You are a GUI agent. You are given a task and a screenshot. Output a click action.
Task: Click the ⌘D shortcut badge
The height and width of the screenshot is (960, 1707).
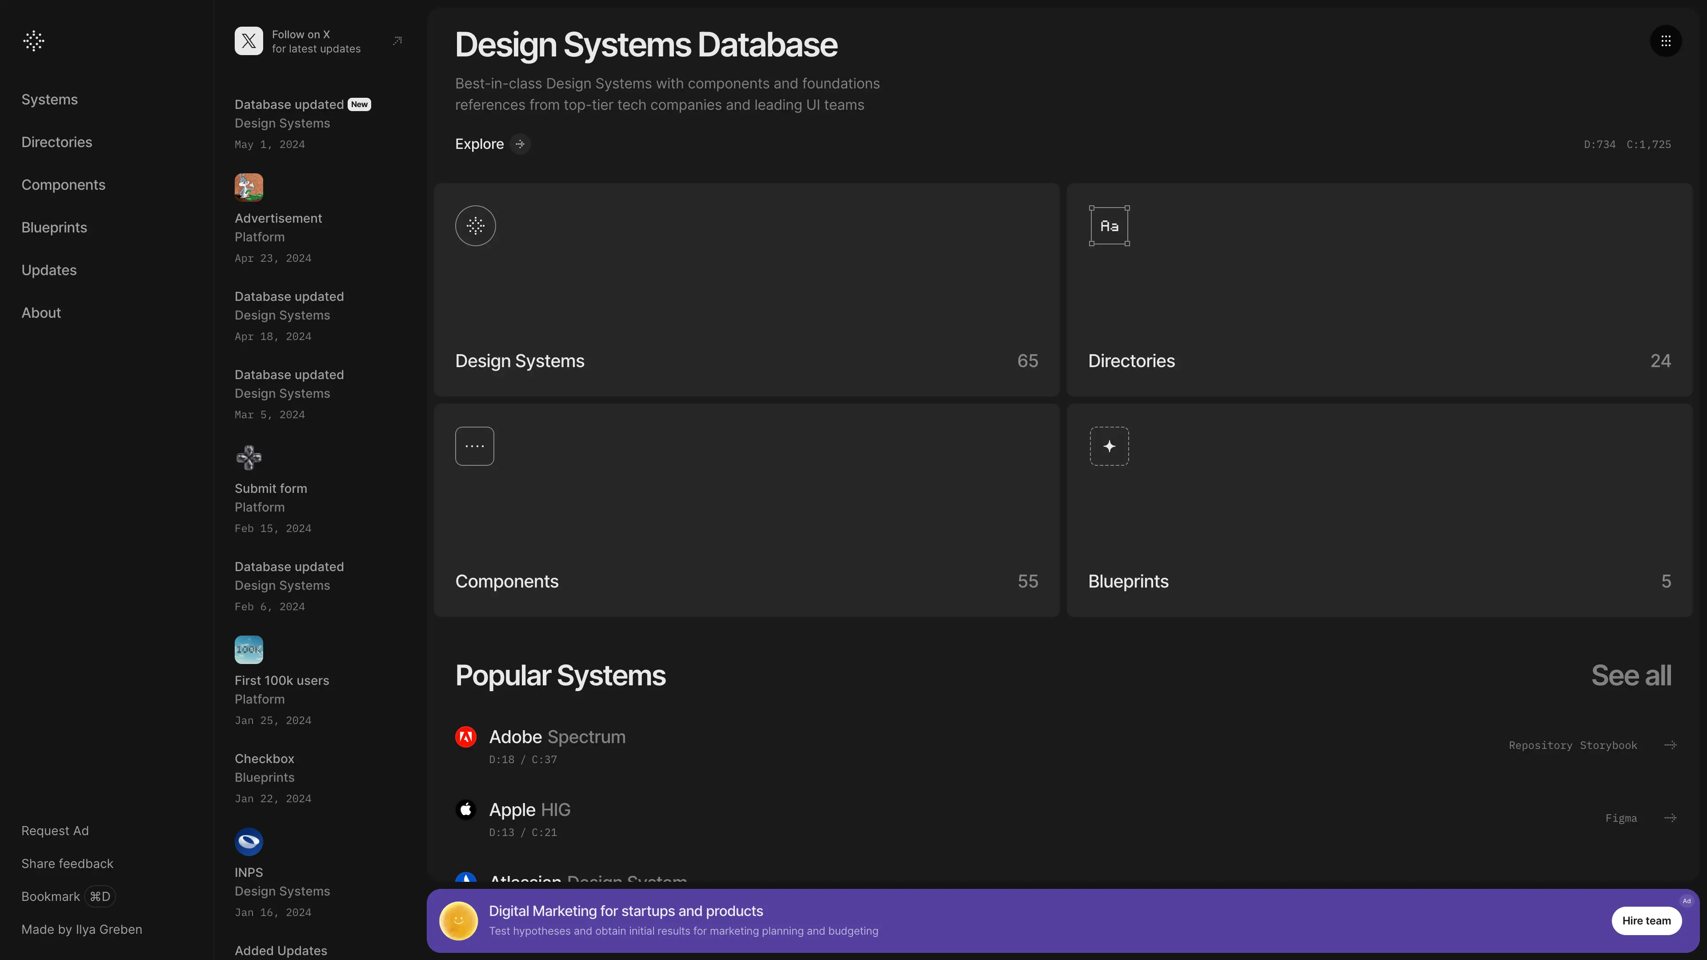coord(100,896)
